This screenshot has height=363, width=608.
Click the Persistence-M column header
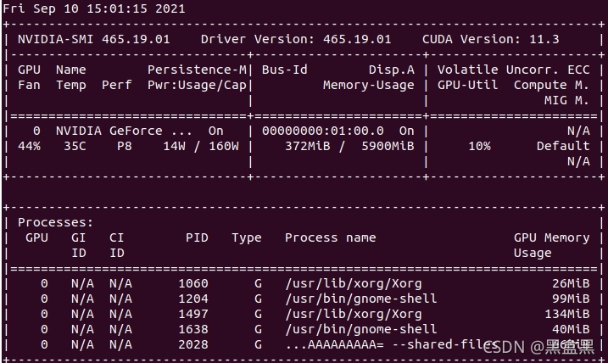[197, 70]
